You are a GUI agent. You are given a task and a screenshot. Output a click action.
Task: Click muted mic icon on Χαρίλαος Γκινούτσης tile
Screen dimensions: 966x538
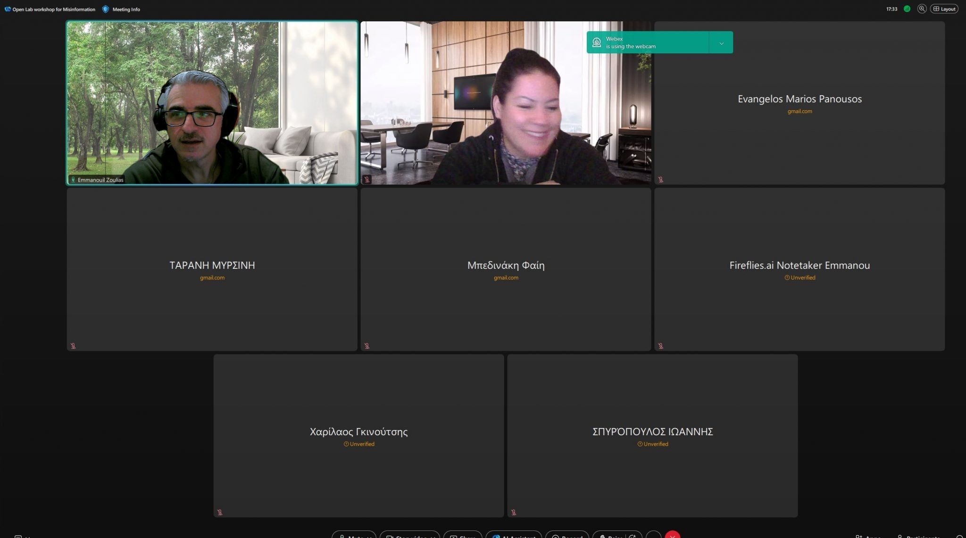(x=220, y=512)
